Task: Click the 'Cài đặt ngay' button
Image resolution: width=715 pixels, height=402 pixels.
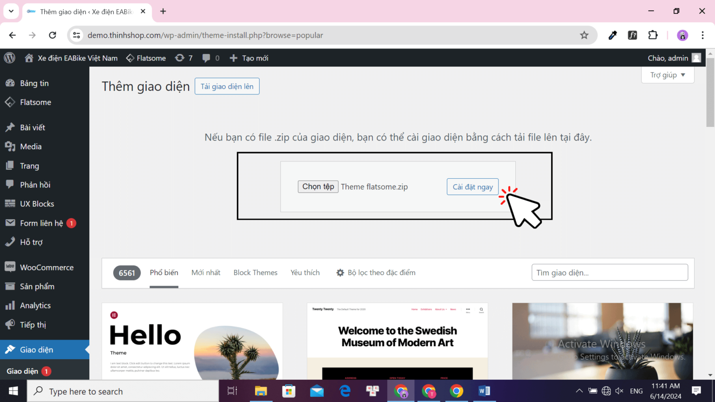Action: (x=472, y=187)
